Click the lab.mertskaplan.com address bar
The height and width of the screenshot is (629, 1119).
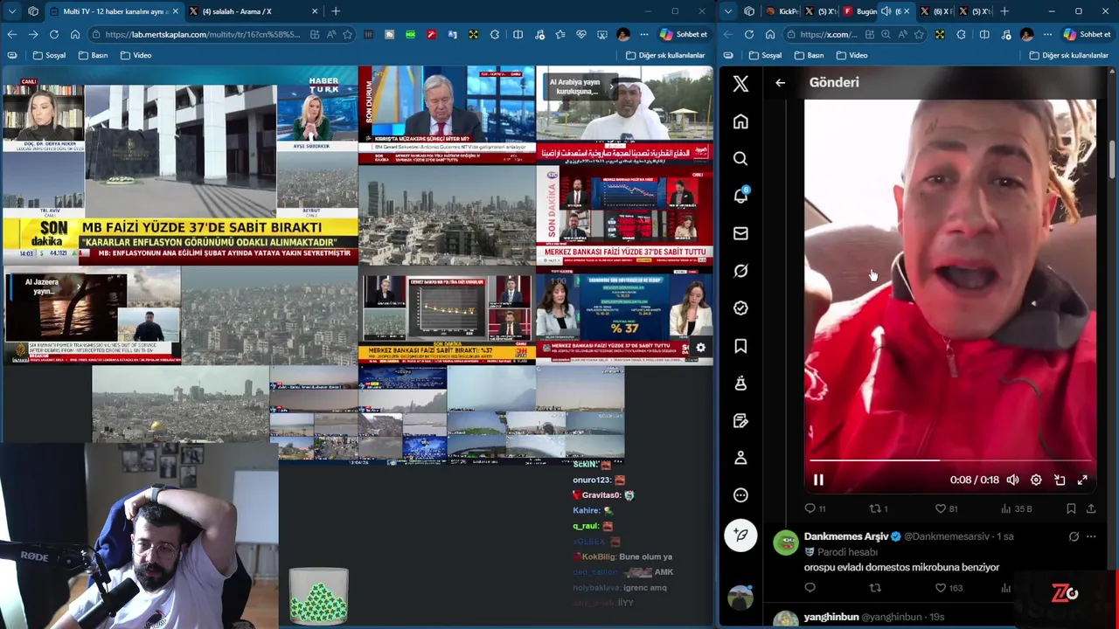(x=205, y=34)
